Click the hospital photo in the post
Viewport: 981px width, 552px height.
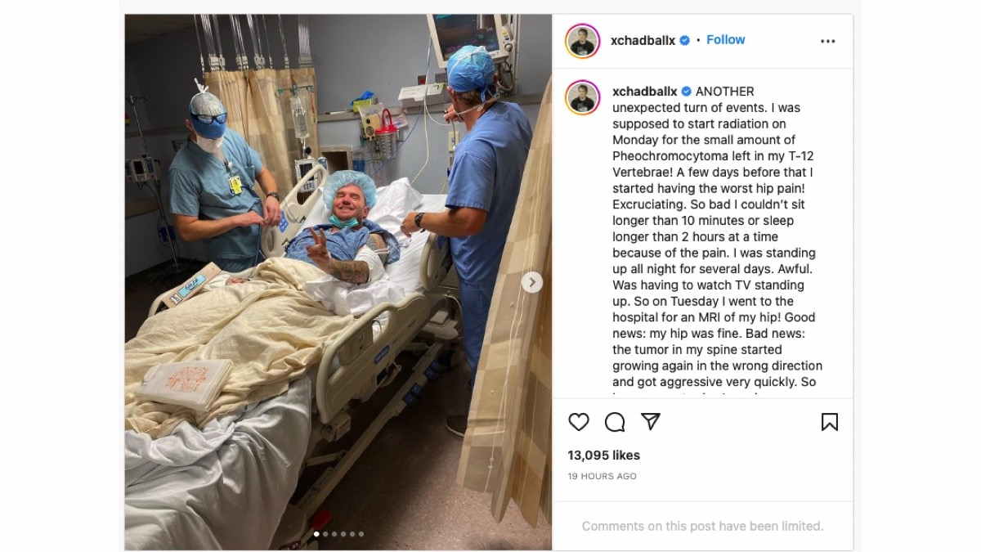[x=338, y=282]
